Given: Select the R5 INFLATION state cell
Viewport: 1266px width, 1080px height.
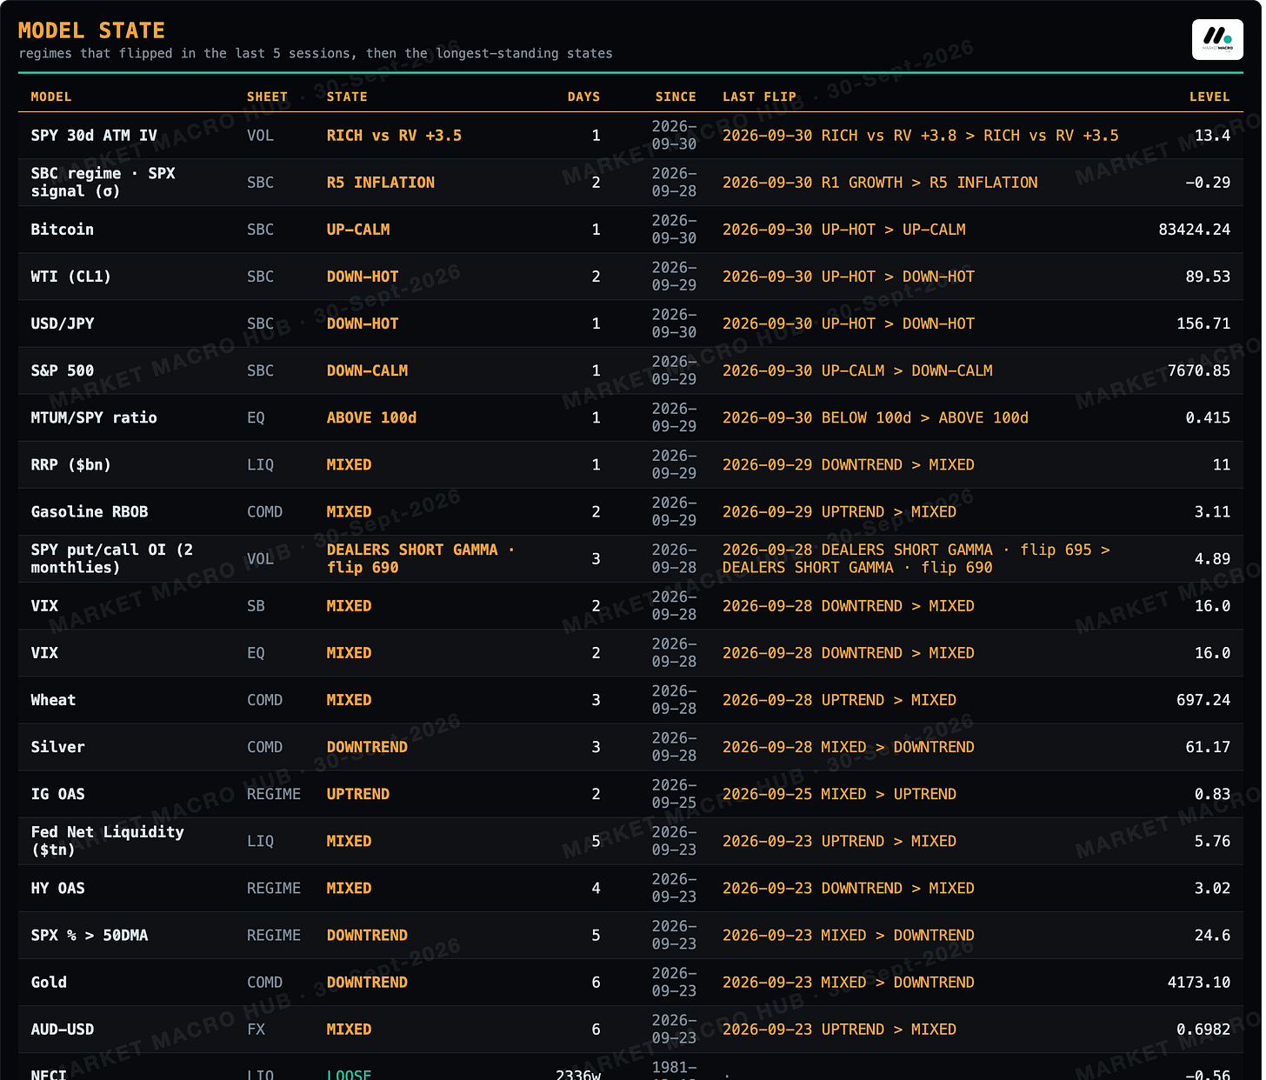Looking at the screenshot, I should tap(381, 183).
